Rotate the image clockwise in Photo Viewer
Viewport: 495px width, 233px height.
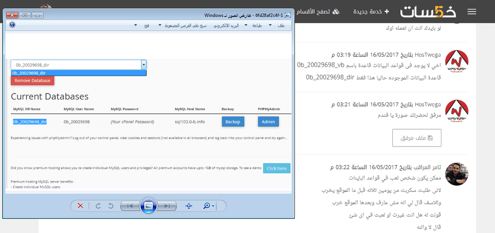coord(98,206)
